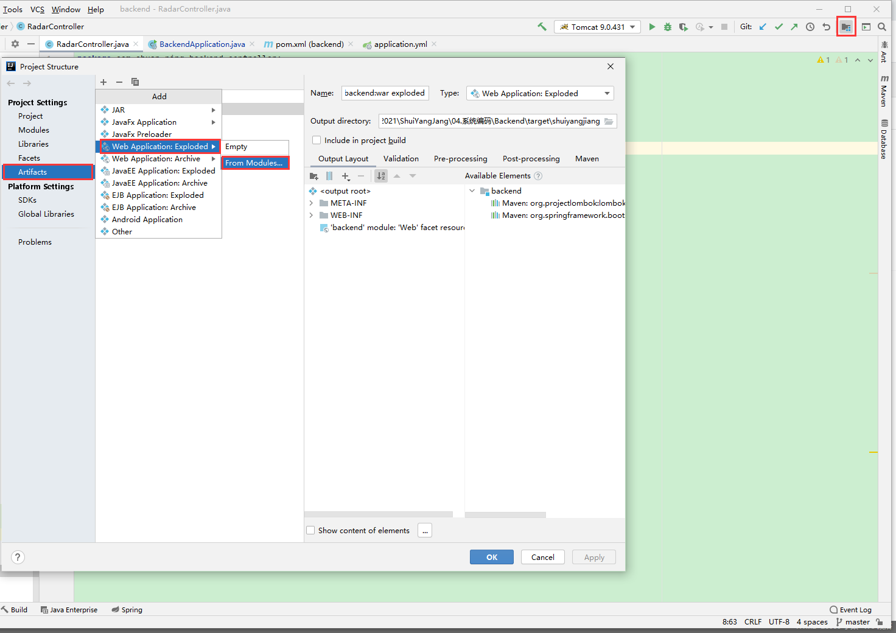Click Available Elements help icon
The image size is (896, 633).
[538, 176]
